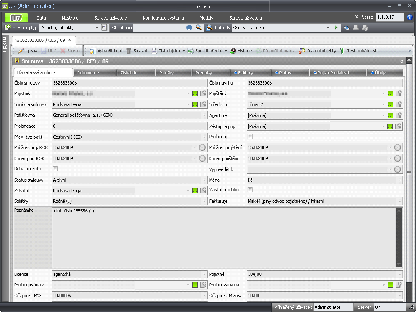Click the blue round icon in the Obsahující field
416x312 pixels.
point(189,28)
